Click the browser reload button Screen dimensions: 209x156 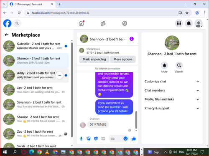19,13
